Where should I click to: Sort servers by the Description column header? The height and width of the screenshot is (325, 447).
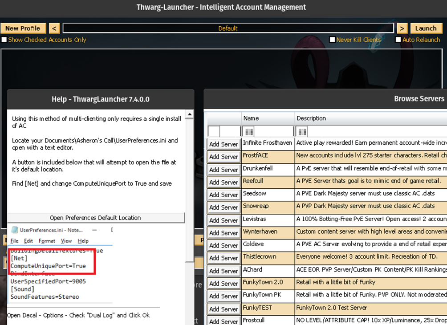(x=370, y=118)
